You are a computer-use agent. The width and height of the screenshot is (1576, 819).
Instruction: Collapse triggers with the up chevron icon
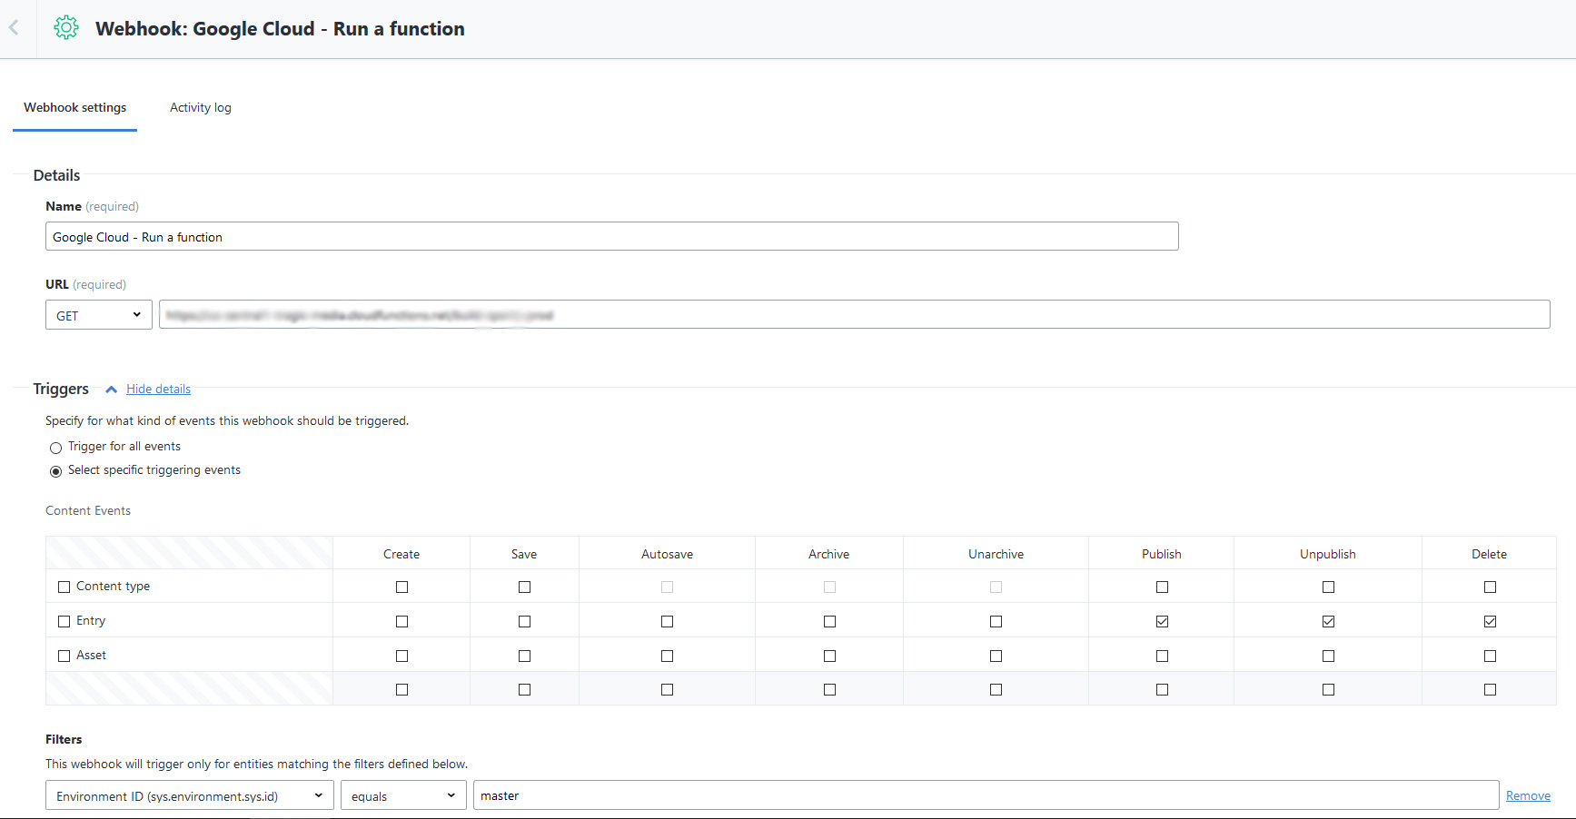tap(111, 390)
